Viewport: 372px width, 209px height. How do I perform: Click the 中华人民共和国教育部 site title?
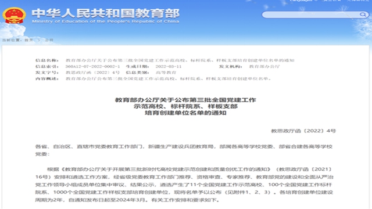[x=106, y=13]
